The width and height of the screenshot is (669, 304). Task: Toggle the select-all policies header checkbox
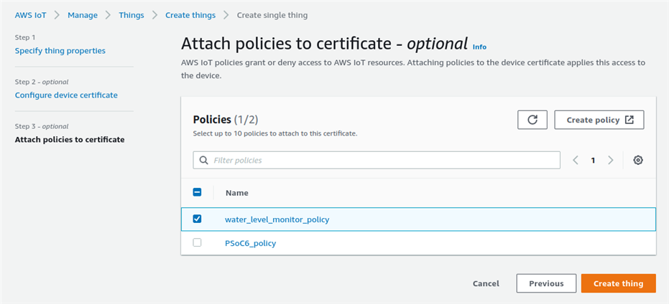point(198,192)
